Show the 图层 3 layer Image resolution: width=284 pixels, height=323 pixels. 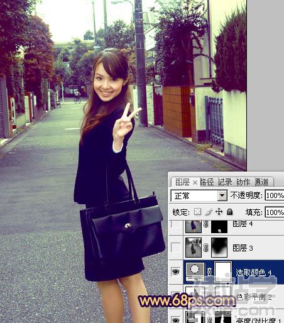click(175, 248)
